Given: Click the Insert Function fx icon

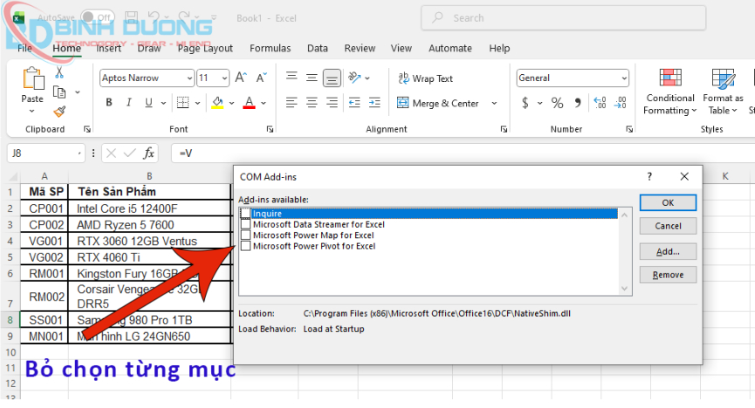Looking at the screenshot, I should [149, 153].
